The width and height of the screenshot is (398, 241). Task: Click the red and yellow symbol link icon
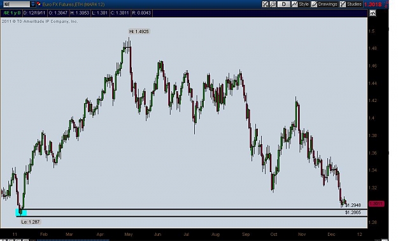tap(39, 4)
